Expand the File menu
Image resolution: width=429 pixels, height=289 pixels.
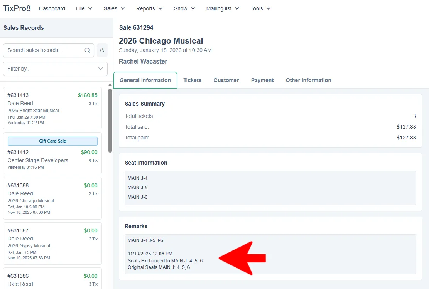(84, 8)
